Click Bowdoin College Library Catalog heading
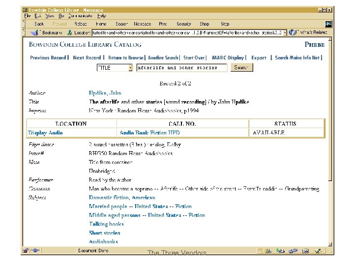354x265 pixels. pyautogui.click(x=85, y=44)
